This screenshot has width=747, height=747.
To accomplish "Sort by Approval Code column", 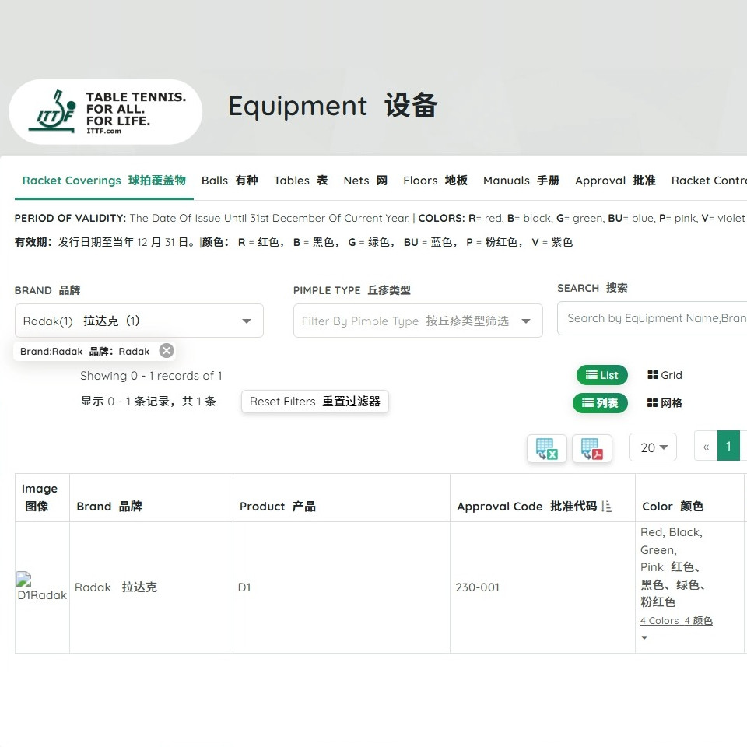I will (606, 506).
